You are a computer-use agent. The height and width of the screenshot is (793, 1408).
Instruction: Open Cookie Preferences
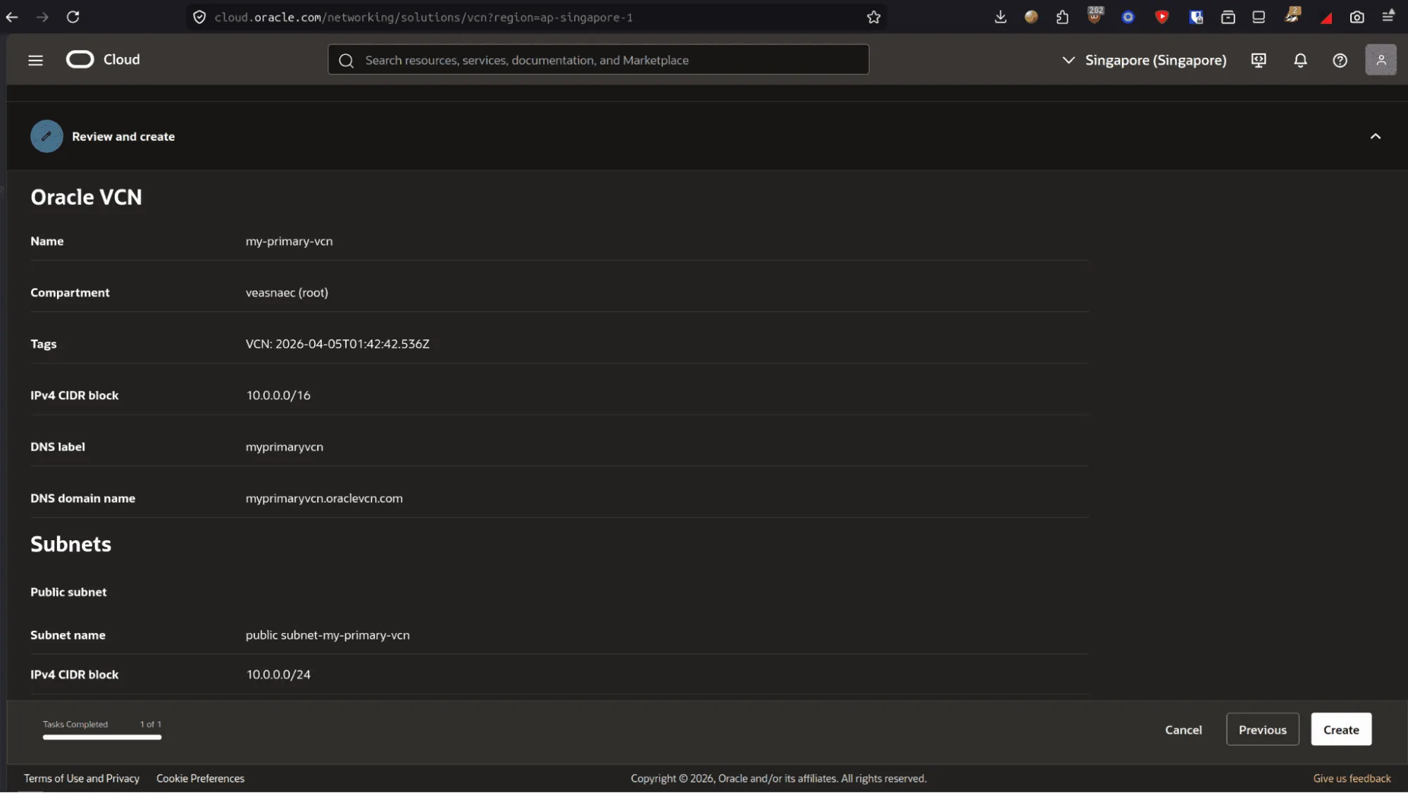(x=200, y=778)
